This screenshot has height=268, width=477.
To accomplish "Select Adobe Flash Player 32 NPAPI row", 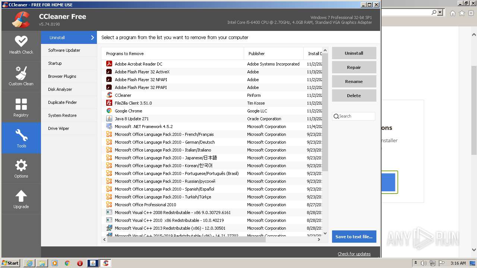I will point(212,79).
